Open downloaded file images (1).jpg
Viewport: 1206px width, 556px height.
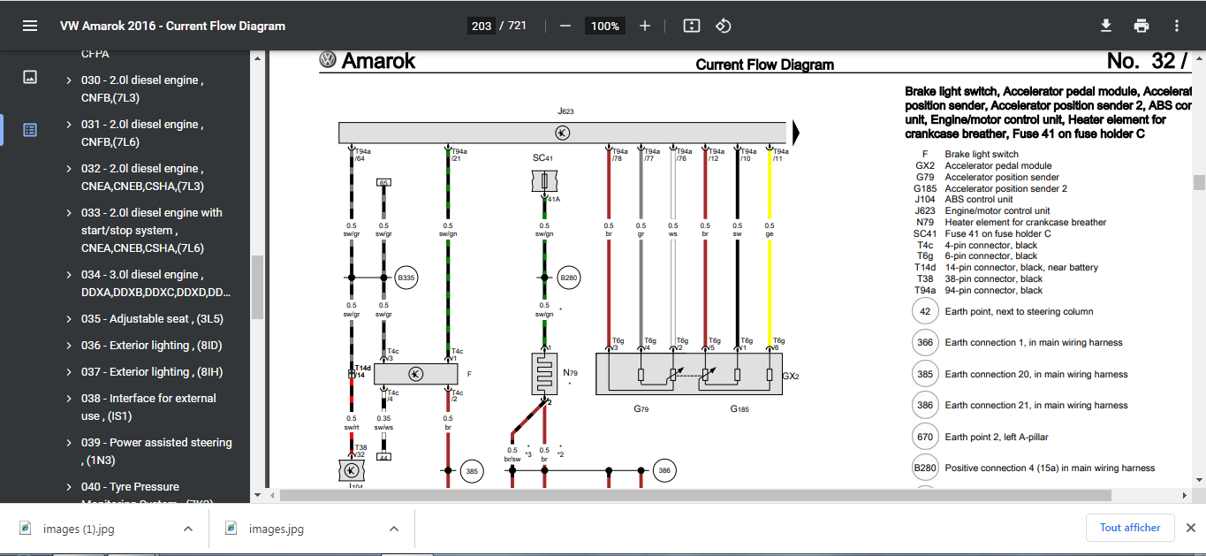[x=79, y=529]
